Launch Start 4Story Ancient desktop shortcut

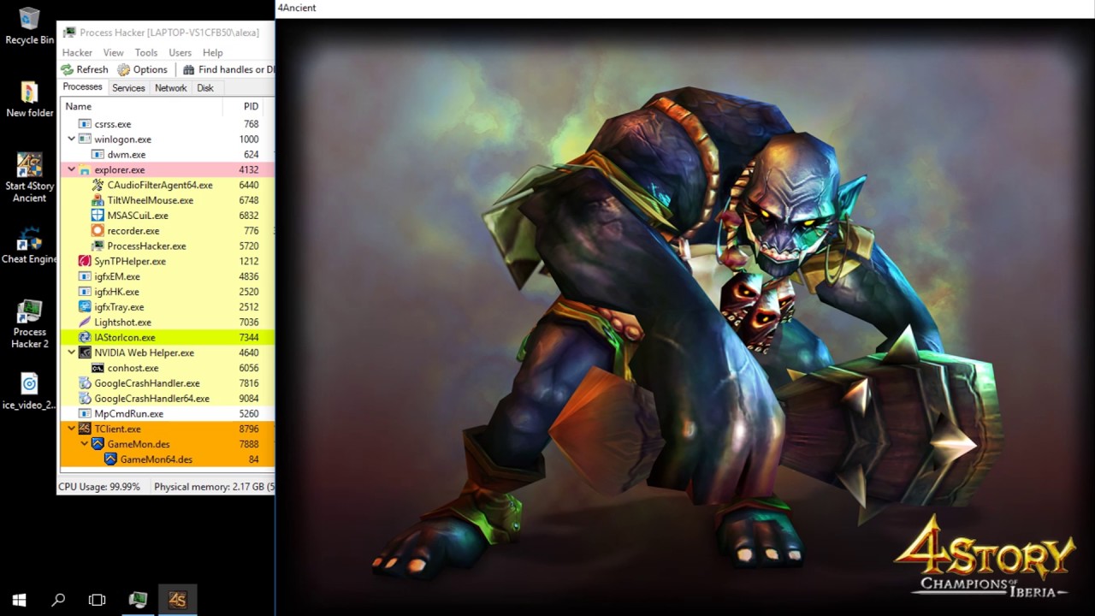29,178
